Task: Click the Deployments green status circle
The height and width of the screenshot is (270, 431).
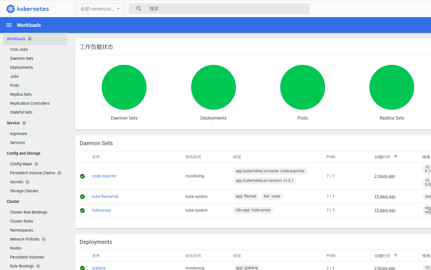Action: click(213, 87)
